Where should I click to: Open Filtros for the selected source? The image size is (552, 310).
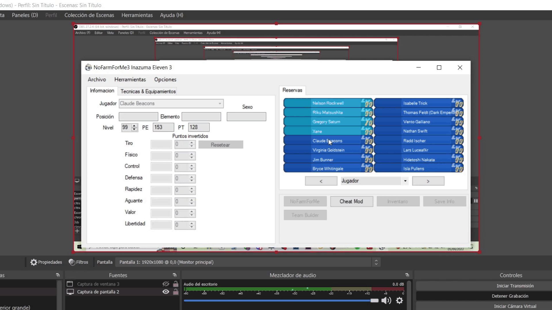tap(78, 262)
